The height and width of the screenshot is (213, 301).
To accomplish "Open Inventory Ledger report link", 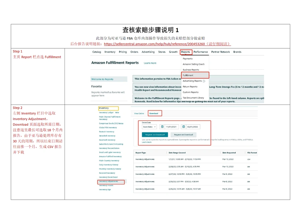I will coord(106,113).
